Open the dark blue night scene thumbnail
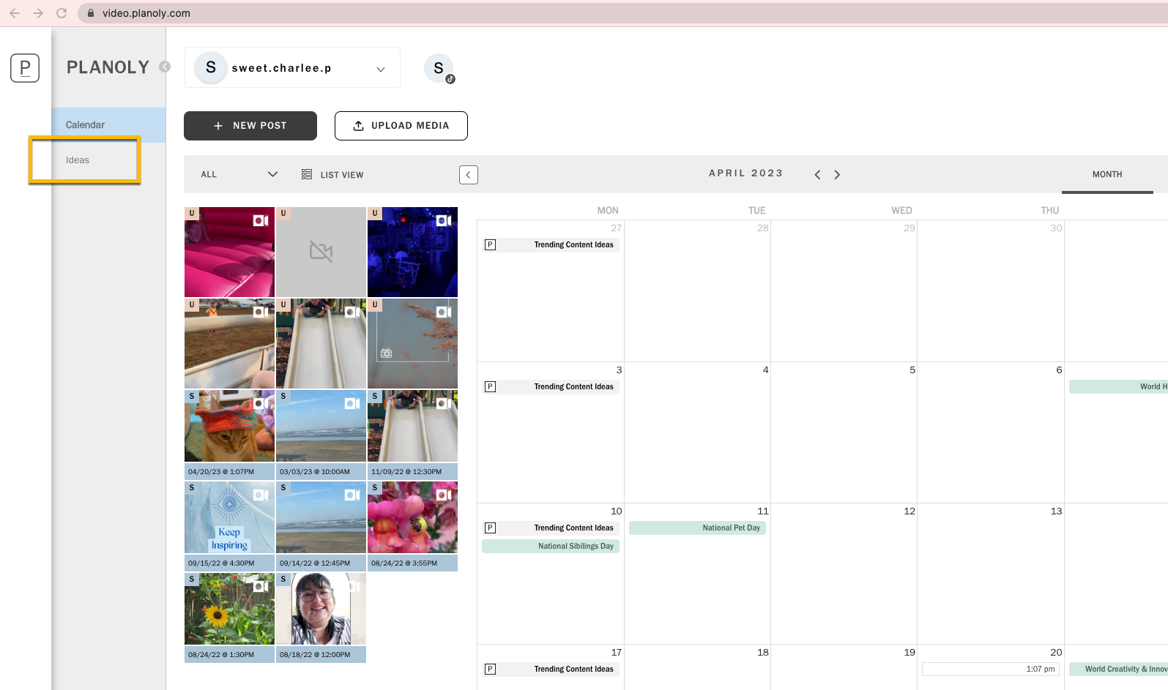Viewport: 1168px width, 690px height. [x=412, y=252]
